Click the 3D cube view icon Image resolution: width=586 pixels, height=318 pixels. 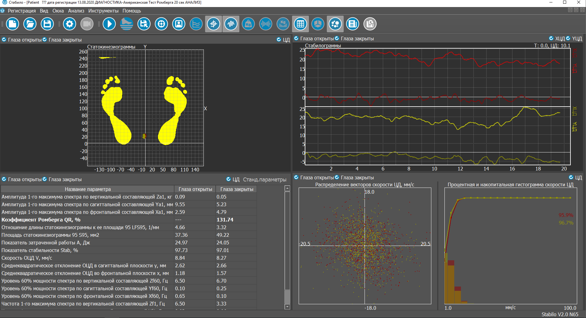pyautogui.click(x=318, y=24)
